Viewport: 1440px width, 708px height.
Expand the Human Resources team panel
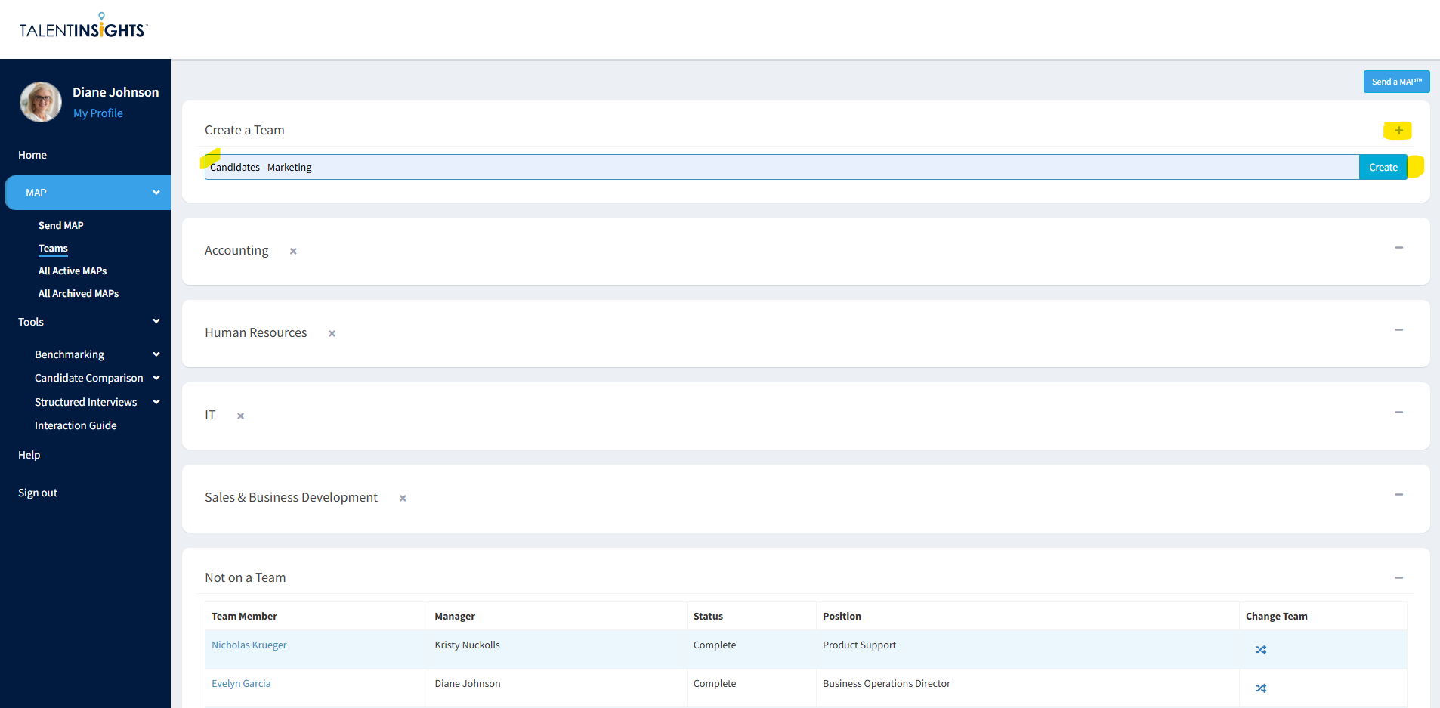tap(1398, 330)
